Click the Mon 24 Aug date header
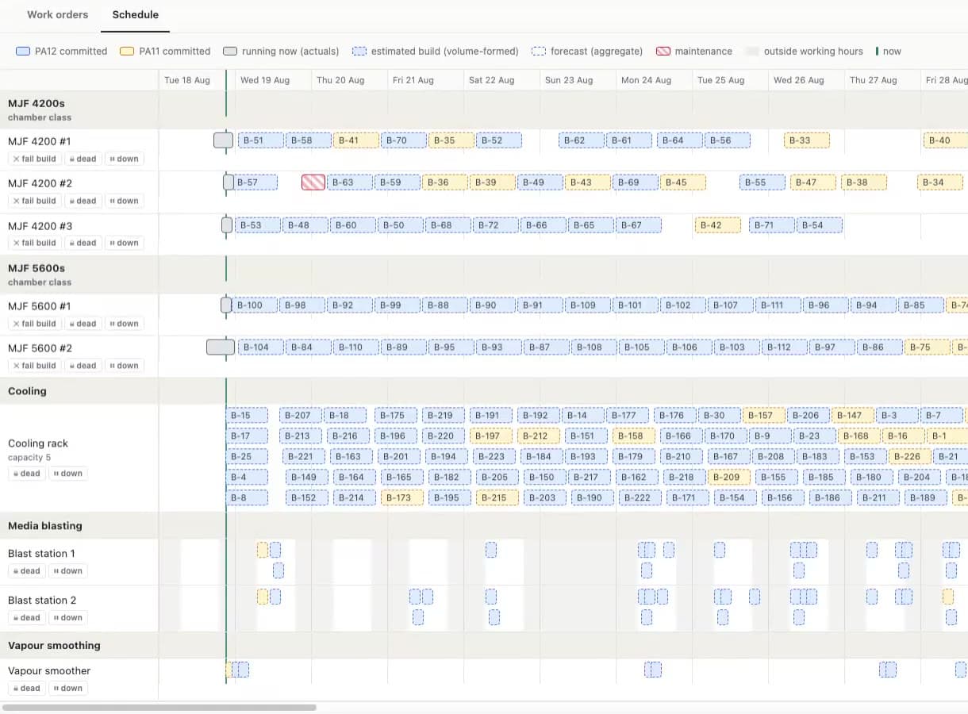The width and height of the screenshot is (968, 714). [x=646, y=80]
